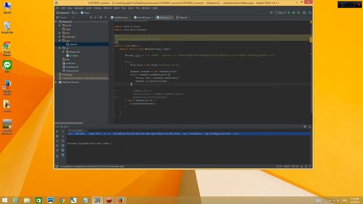The image size is (363, 204).
Task: Open Firefox from the taskbar
Action: 121,200
